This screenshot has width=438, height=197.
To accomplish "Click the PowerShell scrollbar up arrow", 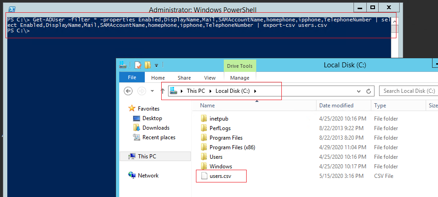I will click(394, 21).
